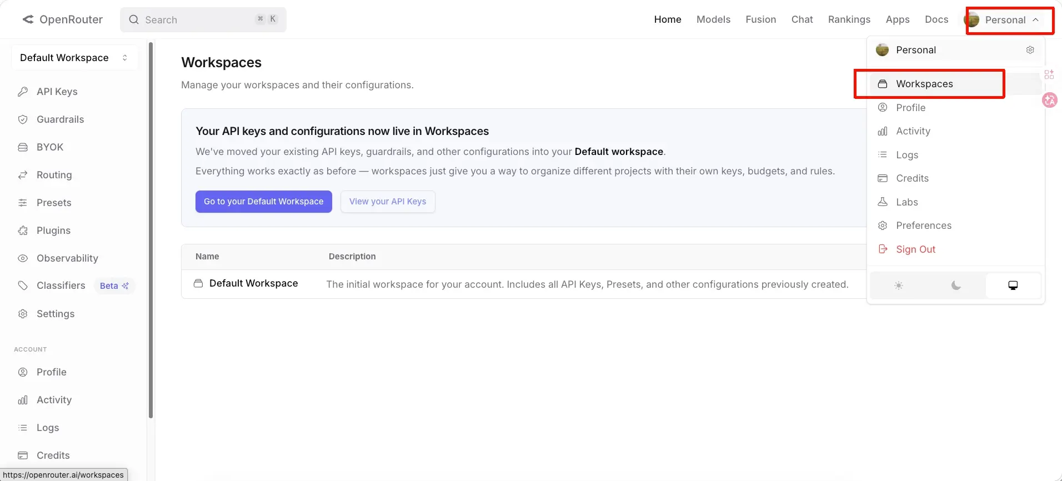Open Docs in the top navigation
The width and height of the screenshot is (1062, 481).
pos(936,19)
